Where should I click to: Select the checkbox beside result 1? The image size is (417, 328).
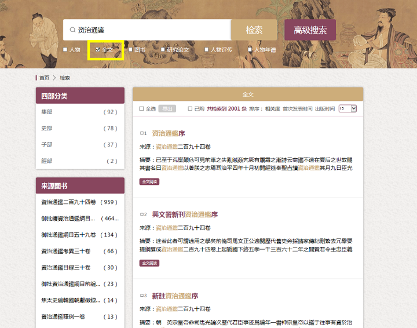141,133
